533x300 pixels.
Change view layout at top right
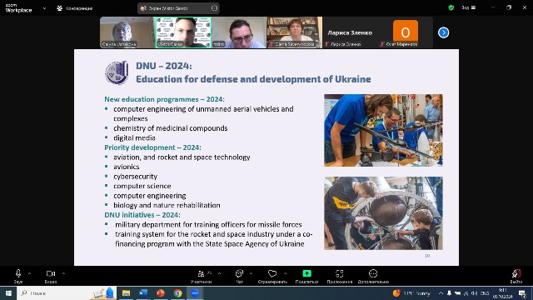469,7
